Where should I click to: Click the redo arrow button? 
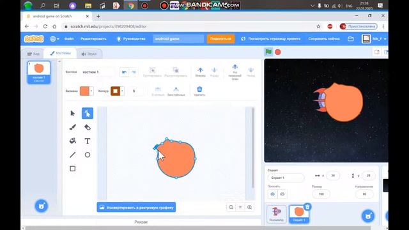[x=134, y=72]
